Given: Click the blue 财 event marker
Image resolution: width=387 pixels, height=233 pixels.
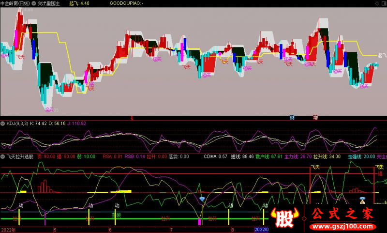Looking at the screenshot, I should click(x=292, y=117).
